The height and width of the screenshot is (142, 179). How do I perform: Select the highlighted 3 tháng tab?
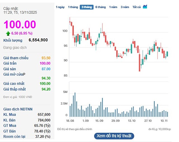click(x=87, y=7)
